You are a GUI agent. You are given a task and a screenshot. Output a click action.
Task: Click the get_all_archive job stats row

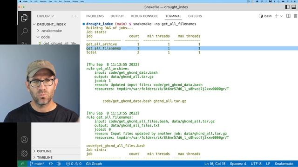click(143, 44)
